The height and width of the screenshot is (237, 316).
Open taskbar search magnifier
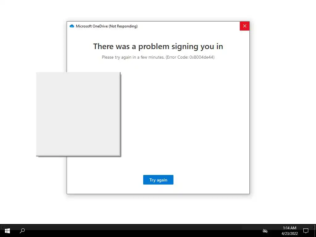[22, 231]
